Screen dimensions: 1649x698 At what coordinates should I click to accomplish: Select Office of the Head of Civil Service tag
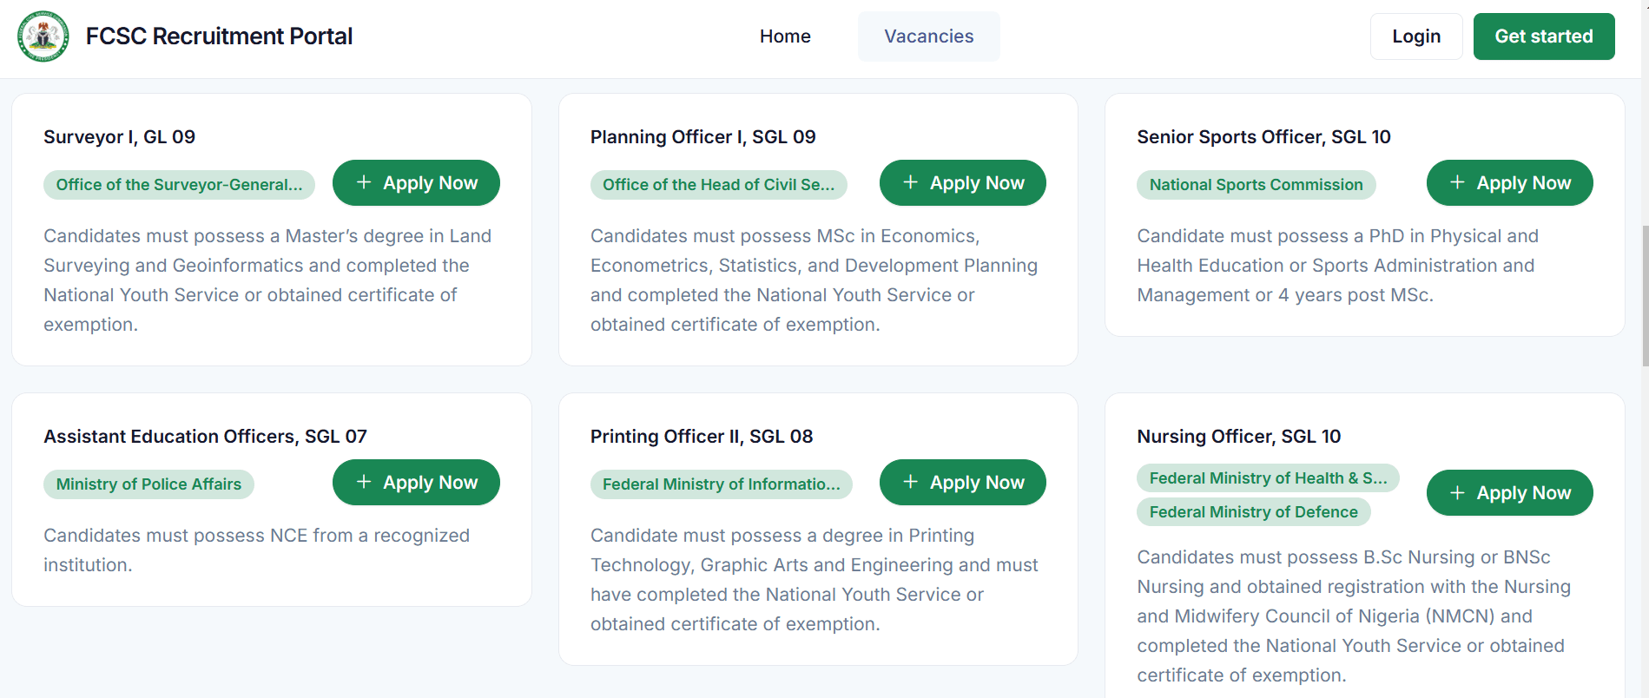718,185
